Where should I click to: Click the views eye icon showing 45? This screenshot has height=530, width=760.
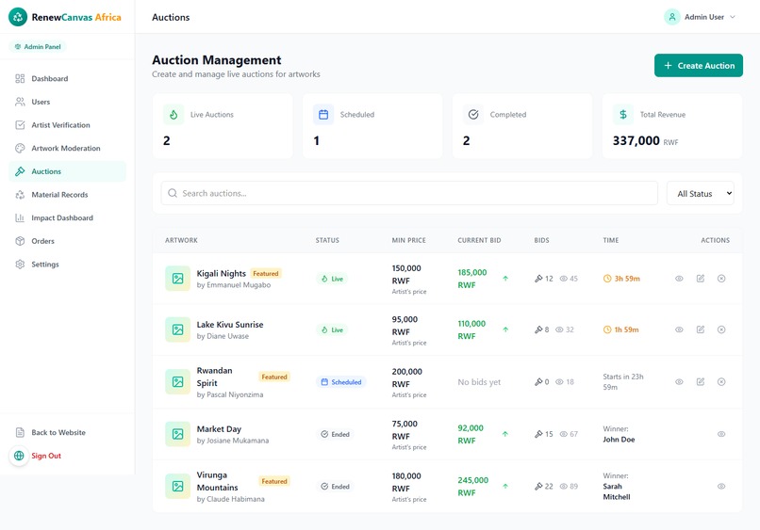pyautogui.click(x=563, y=279)
